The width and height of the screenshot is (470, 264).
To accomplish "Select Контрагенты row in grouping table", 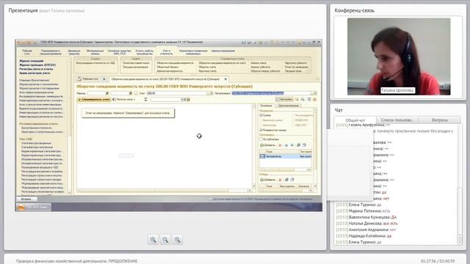I will point(286,156).
